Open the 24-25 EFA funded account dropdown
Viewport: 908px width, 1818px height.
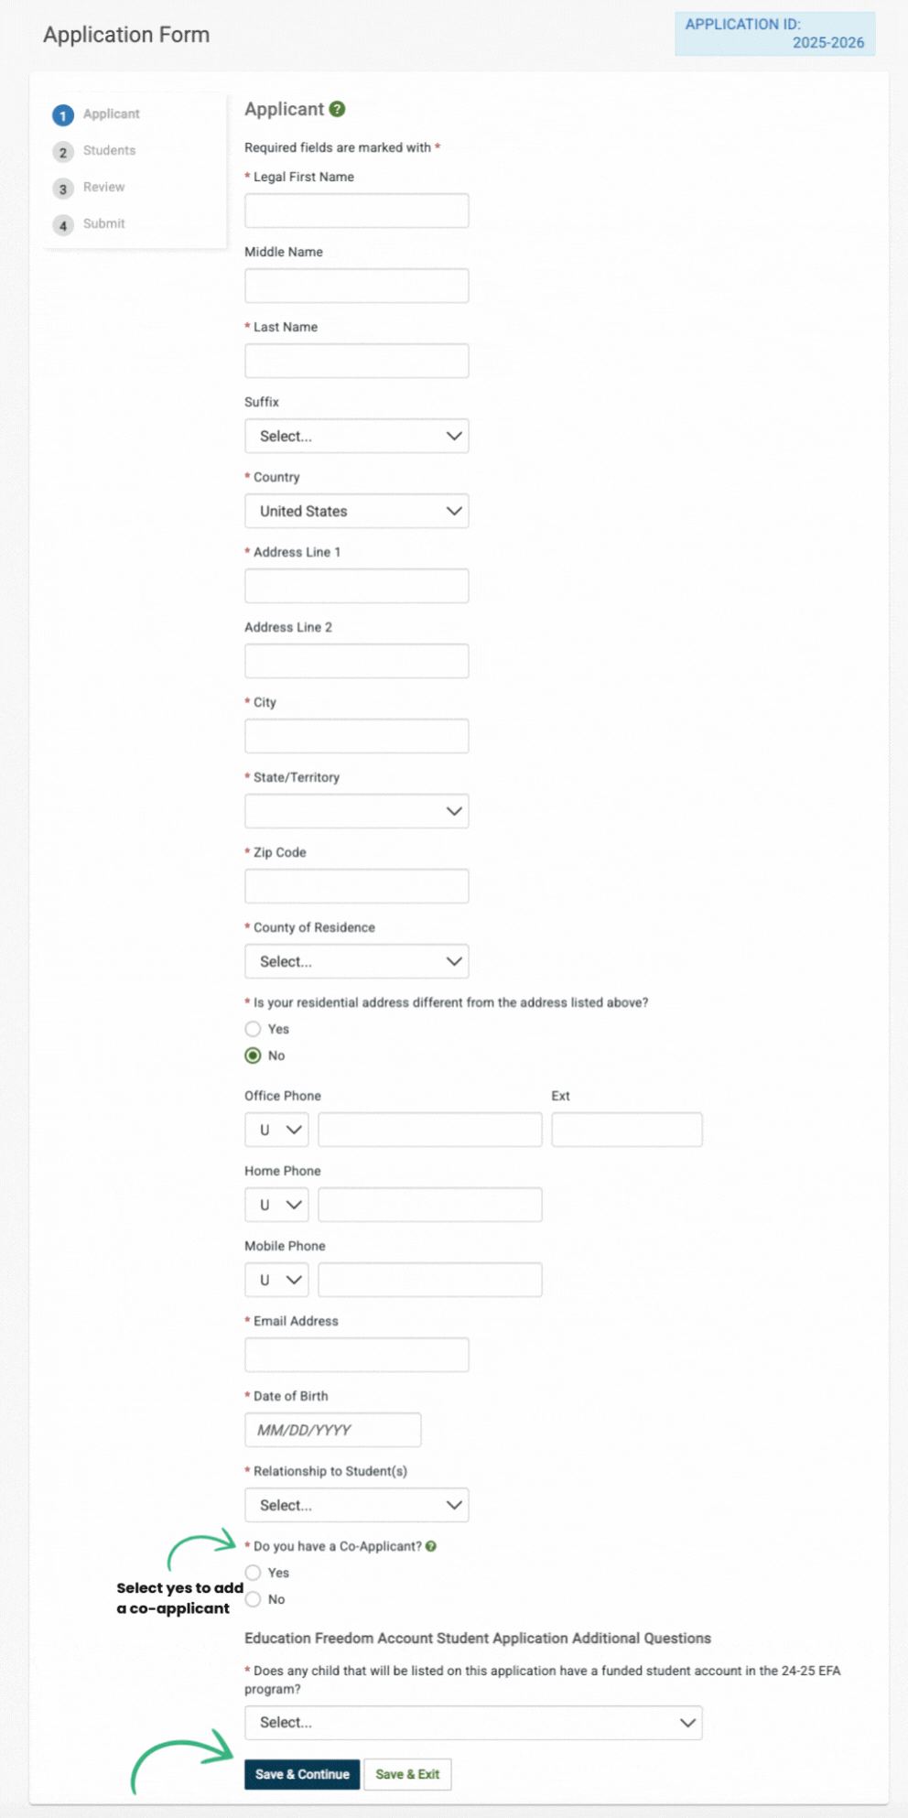click(474, 1723)
